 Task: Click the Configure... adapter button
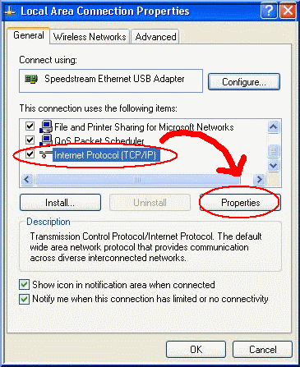click(x=244, y=82)
